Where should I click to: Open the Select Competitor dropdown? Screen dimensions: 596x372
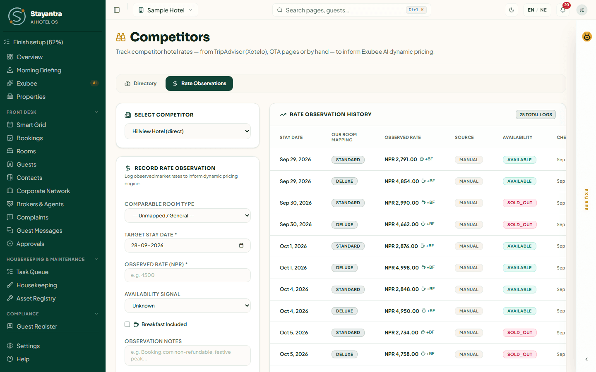point(187,131)
